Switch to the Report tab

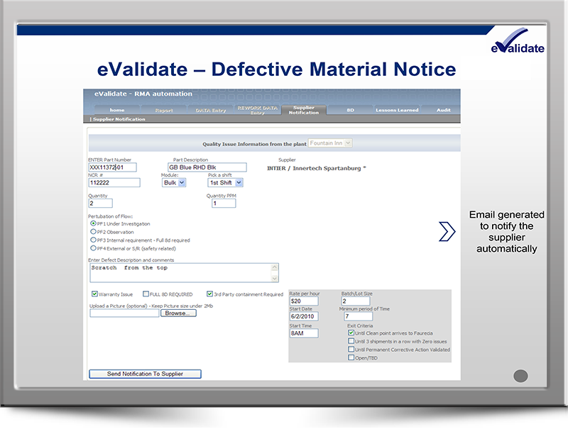click(164, 110)
